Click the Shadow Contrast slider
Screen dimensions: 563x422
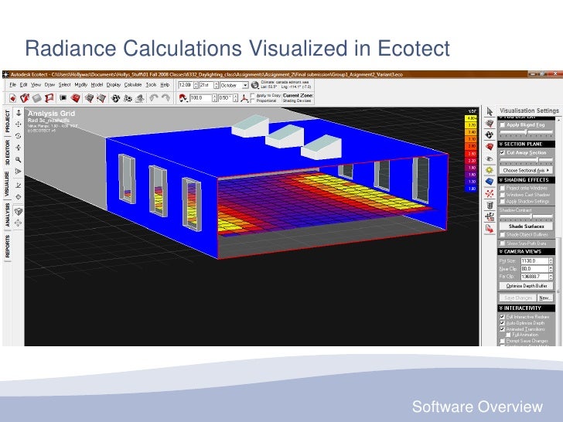[x=526, y=216]
